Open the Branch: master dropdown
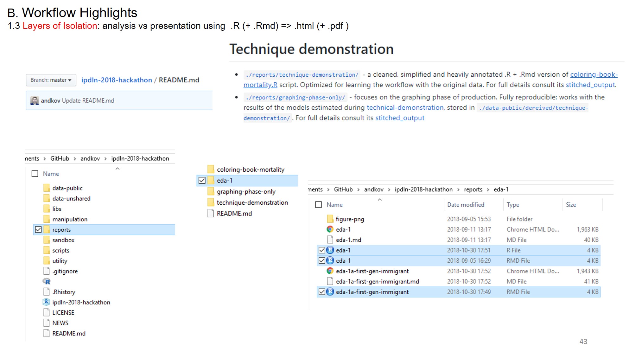The width and height of the screenshot is (629, 351). tap(51, 80)
